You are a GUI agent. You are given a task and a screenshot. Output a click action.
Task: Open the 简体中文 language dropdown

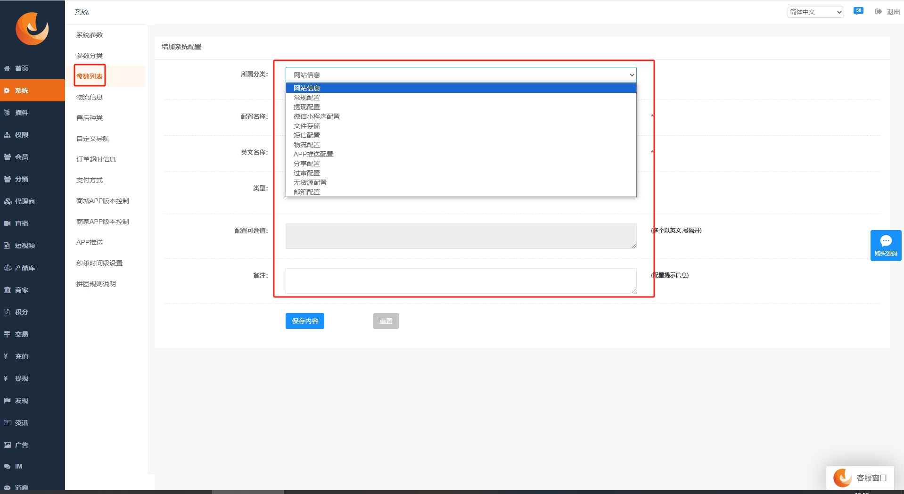pyautogui.click(x=815, y=12)
